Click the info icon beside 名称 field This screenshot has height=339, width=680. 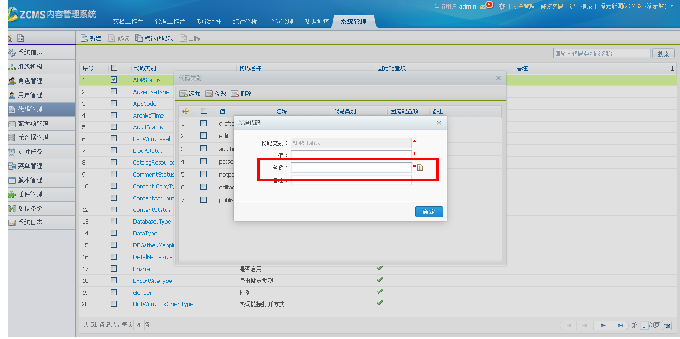[420, 168]
